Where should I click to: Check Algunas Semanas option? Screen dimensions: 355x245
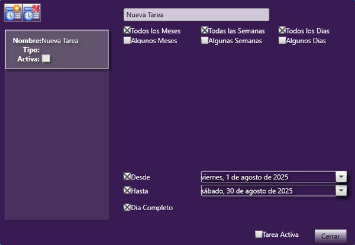(x=205, y=41)
